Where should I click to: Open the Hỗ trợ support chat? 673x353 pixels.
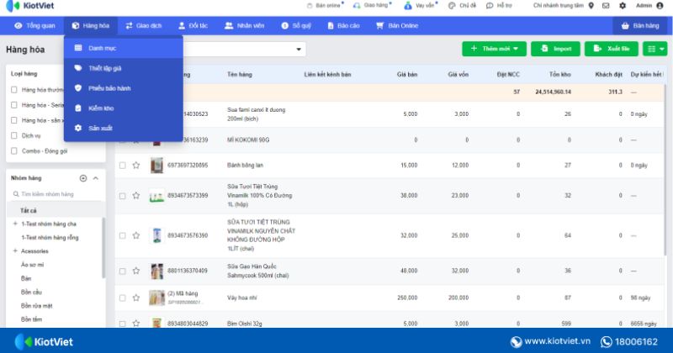(x=499, y=6)
